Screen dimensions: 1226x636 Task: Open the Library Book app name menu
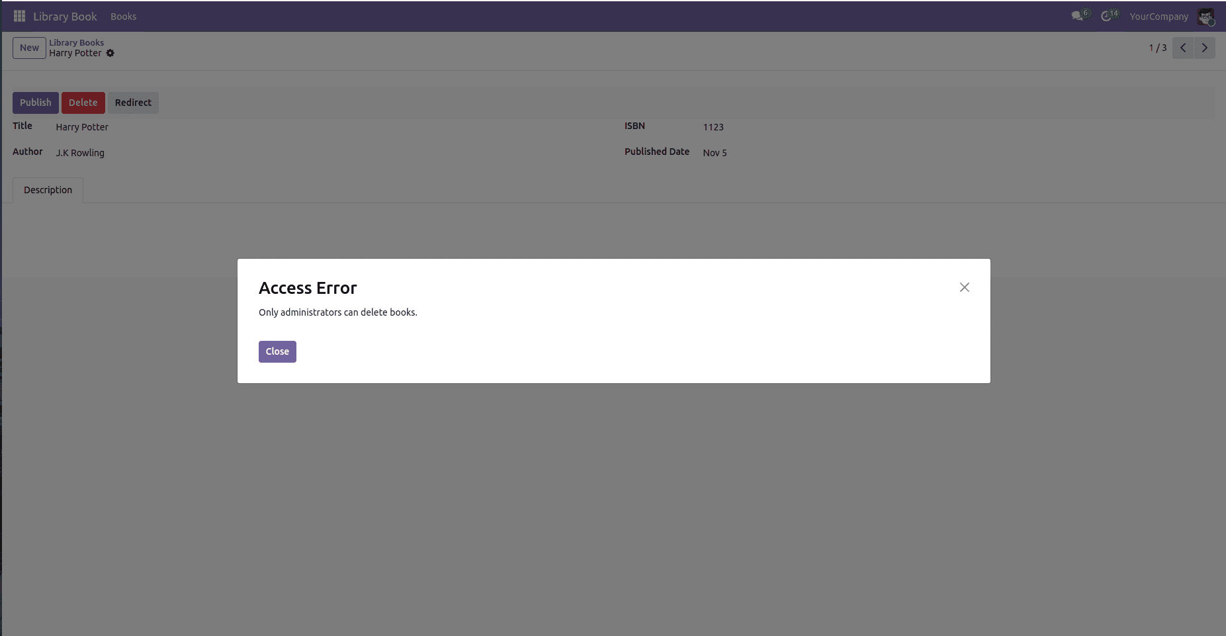click(66, 16)
